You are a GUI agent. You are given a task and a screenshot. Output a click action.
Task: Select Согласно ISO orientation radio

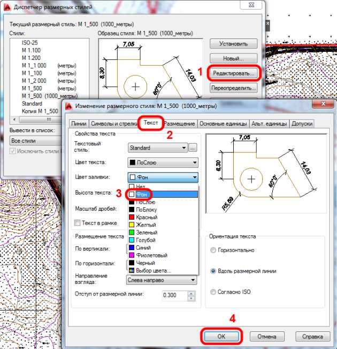[213, 292]
